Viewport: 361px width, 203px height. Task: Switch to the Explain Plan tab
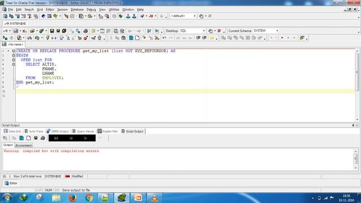coord(108,131)
